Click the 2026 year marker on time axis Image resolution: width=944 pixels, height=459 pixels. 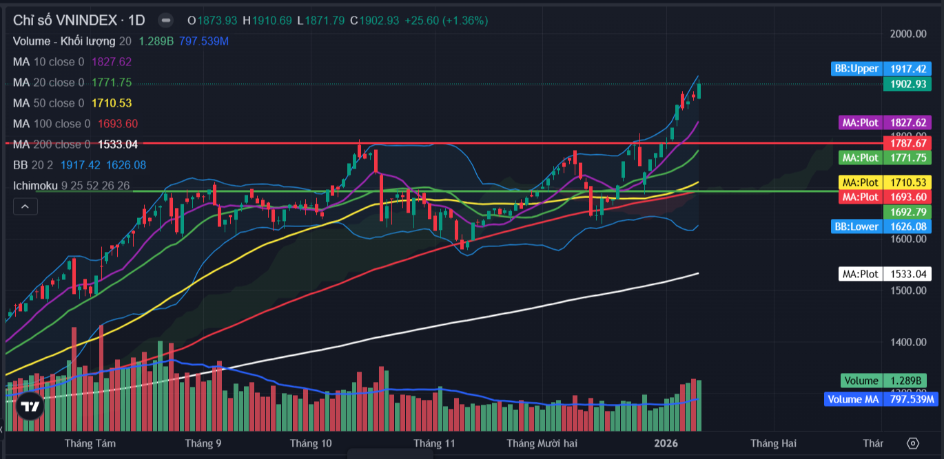666,443
